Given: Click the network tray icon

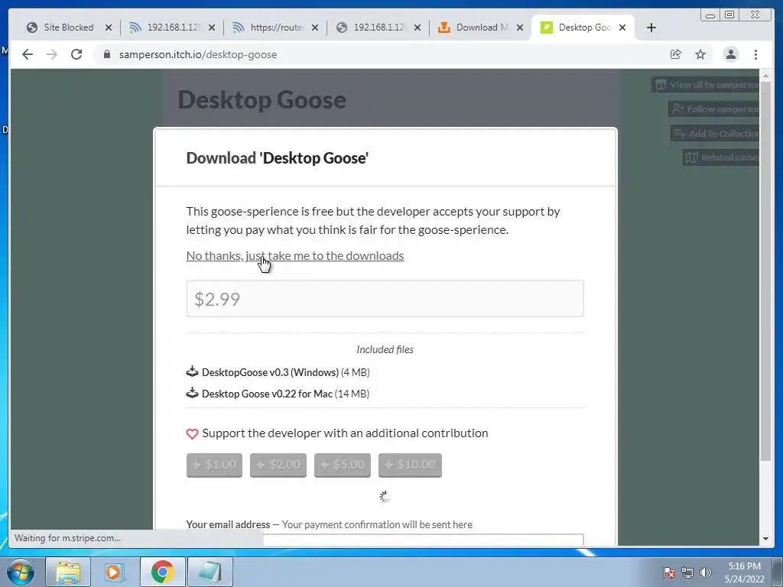Looking at the screenshot, I should [687, 572].
